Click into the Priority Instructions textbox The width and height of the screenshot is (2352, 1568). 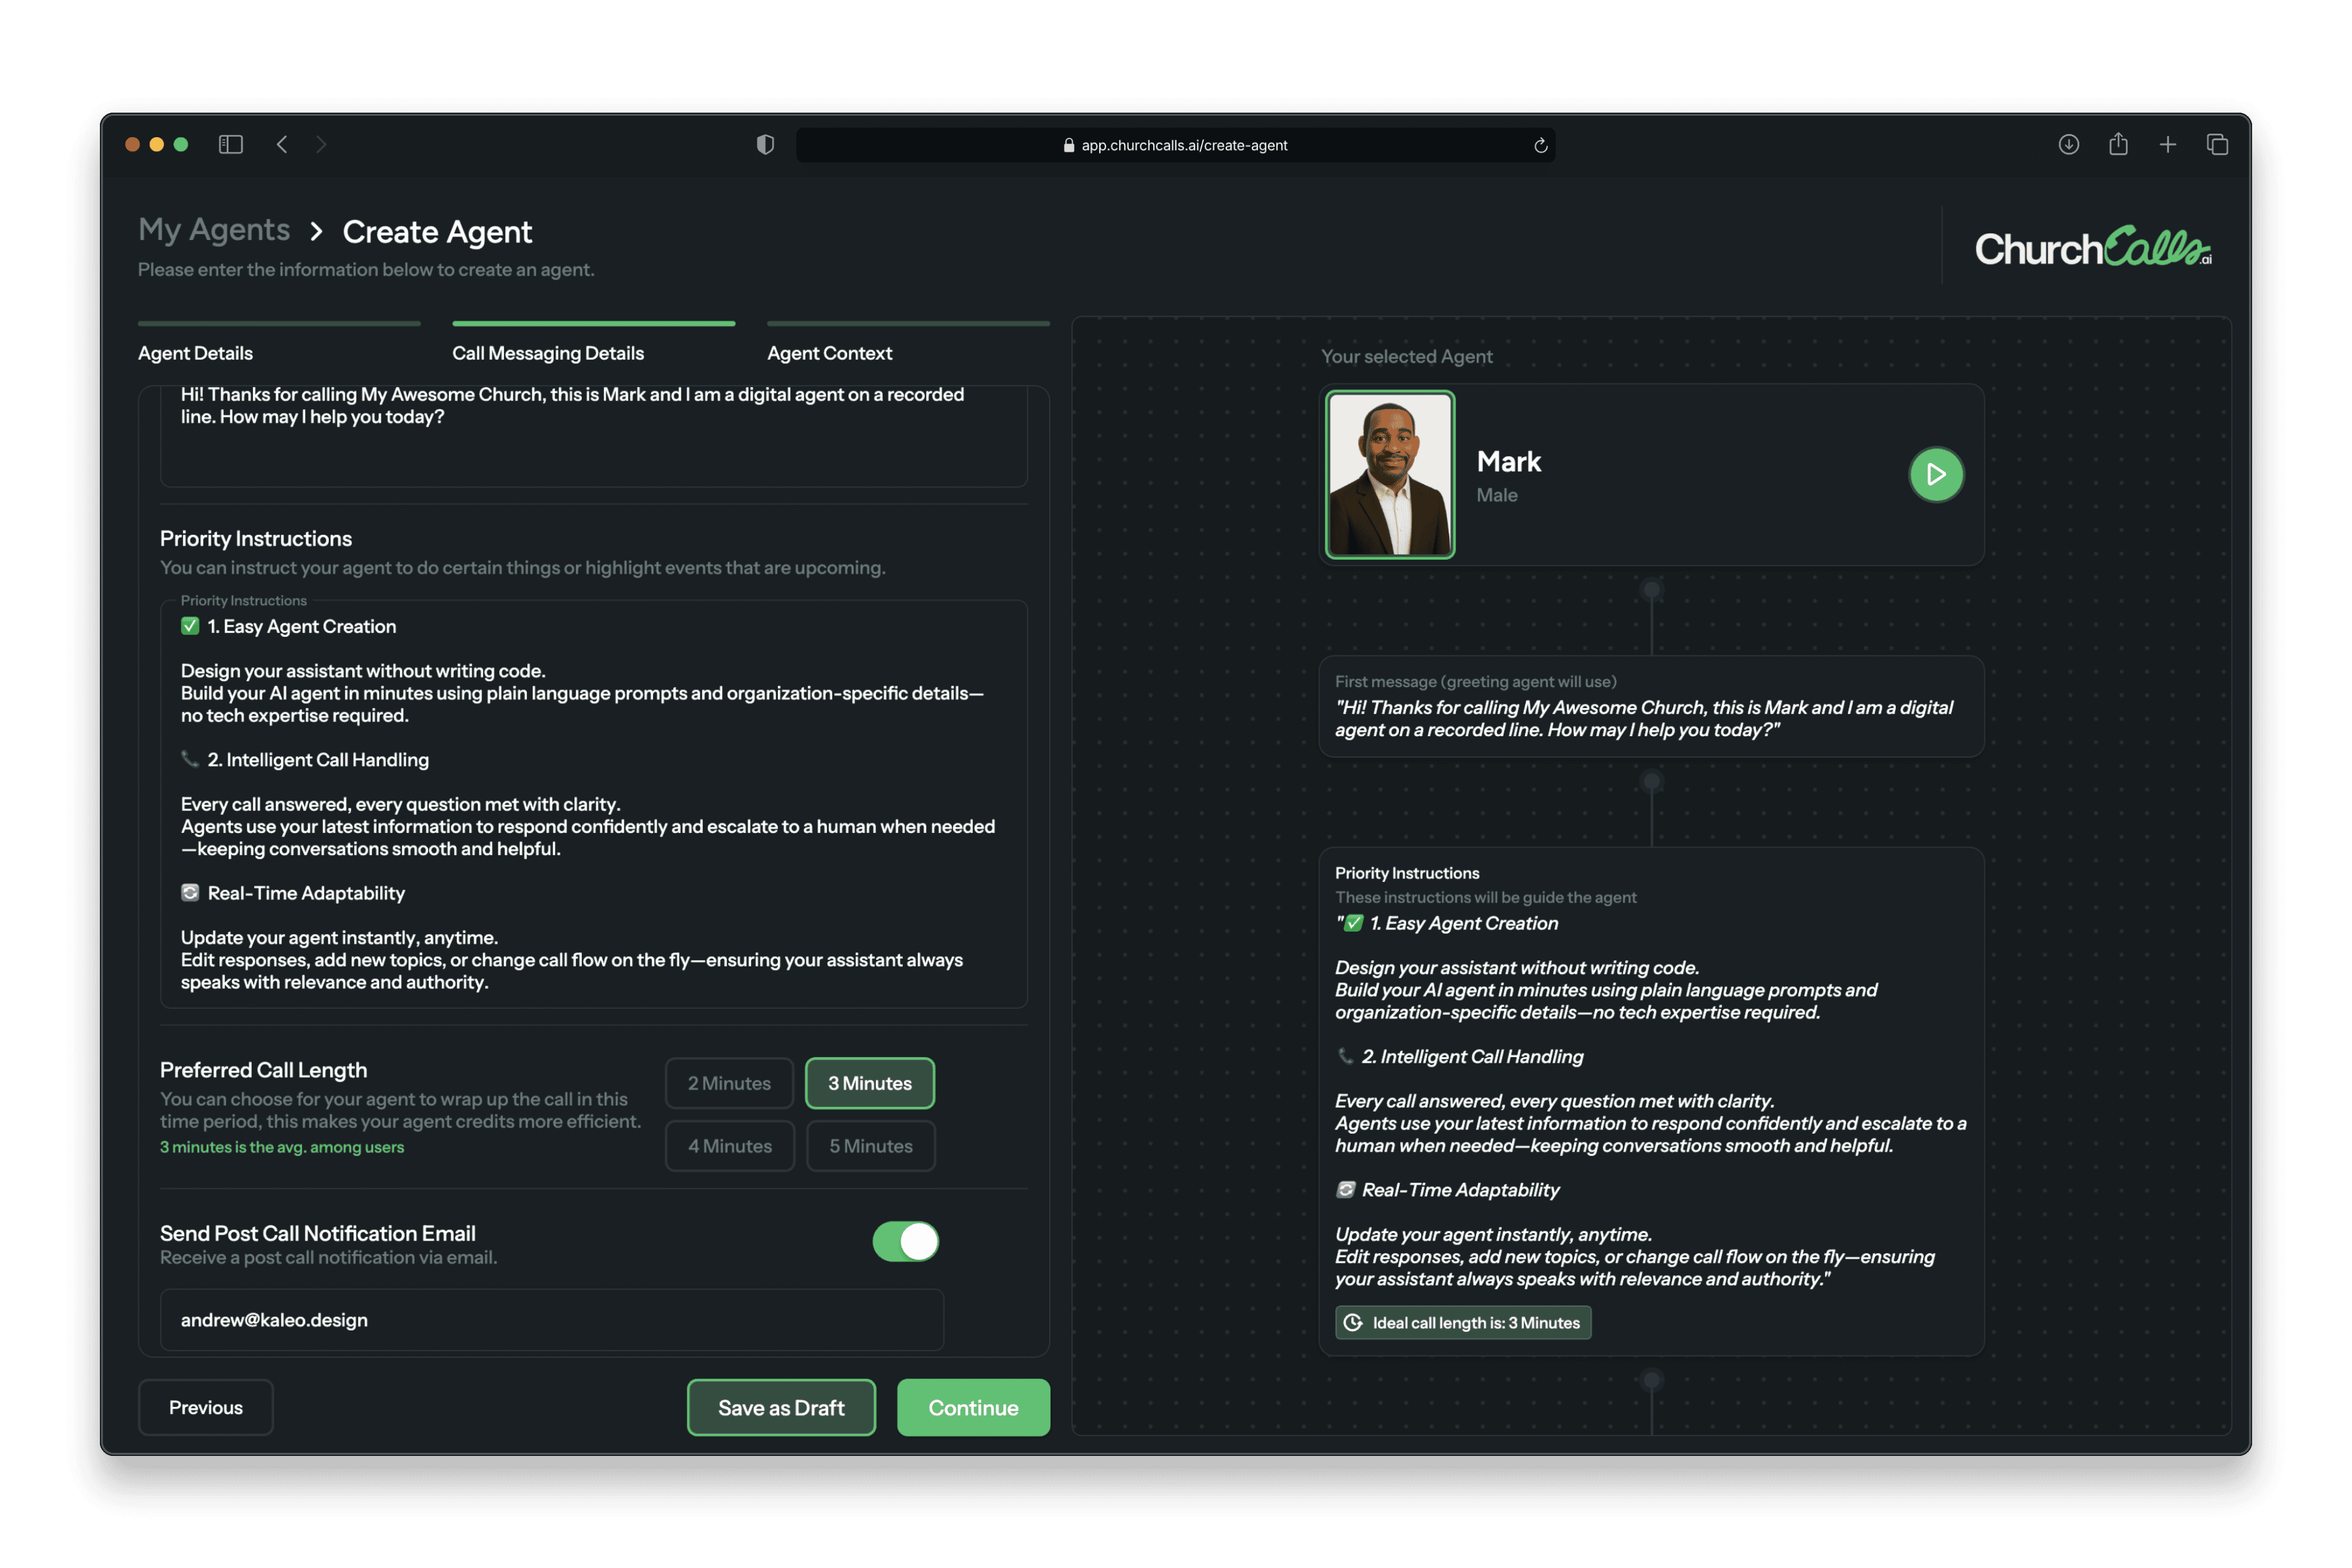pyautogui.click(x=594, y=804)
